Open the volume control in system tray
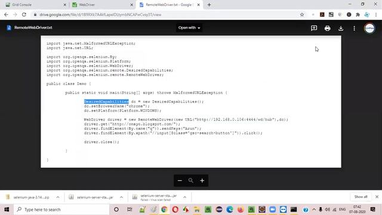 327,210
